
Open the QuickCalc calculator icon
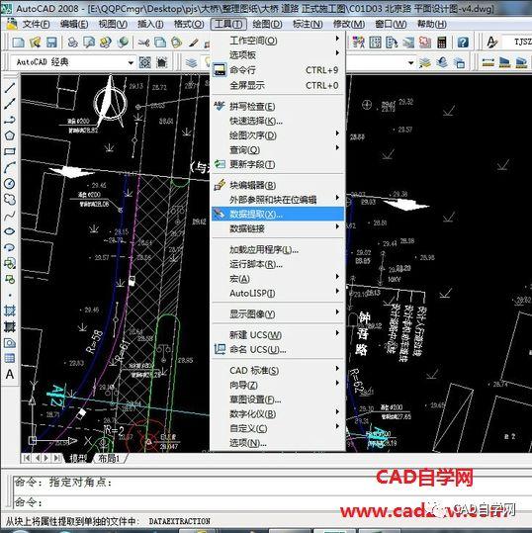point(442,43)
